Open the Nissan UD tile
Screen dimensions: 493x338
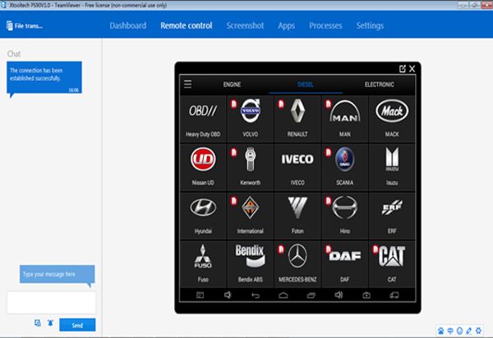pos(203,167)
